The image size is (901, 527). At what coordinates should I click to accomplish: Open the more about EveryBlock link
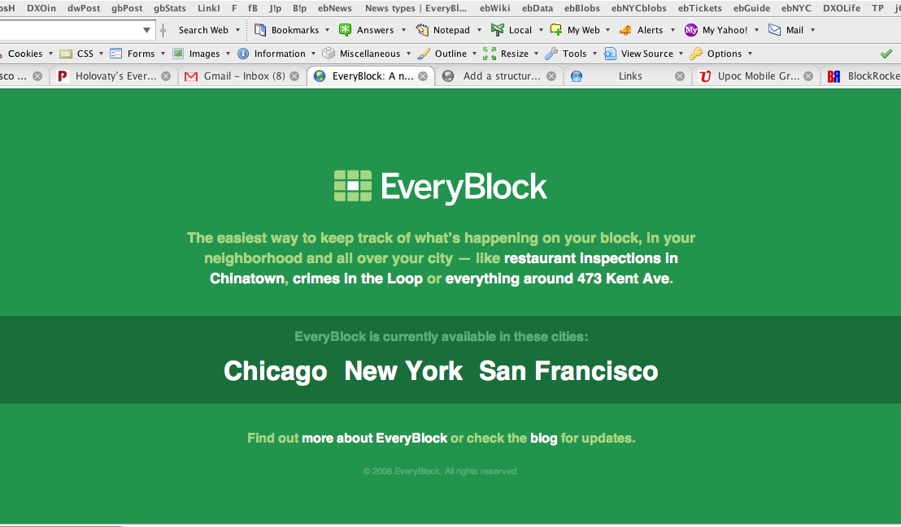point(375,438)
